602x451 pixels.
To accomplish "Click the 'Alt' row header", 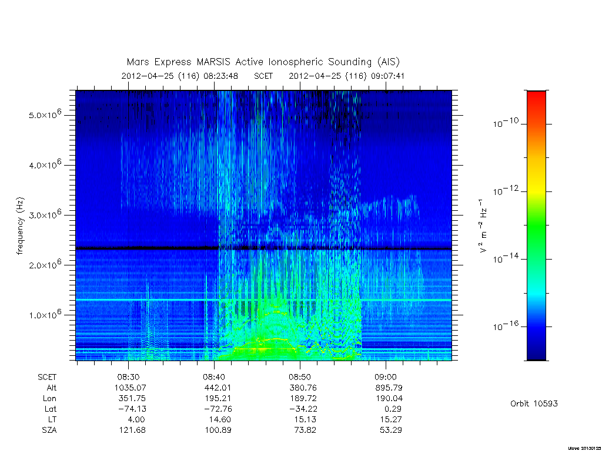I will coord(52,388).
